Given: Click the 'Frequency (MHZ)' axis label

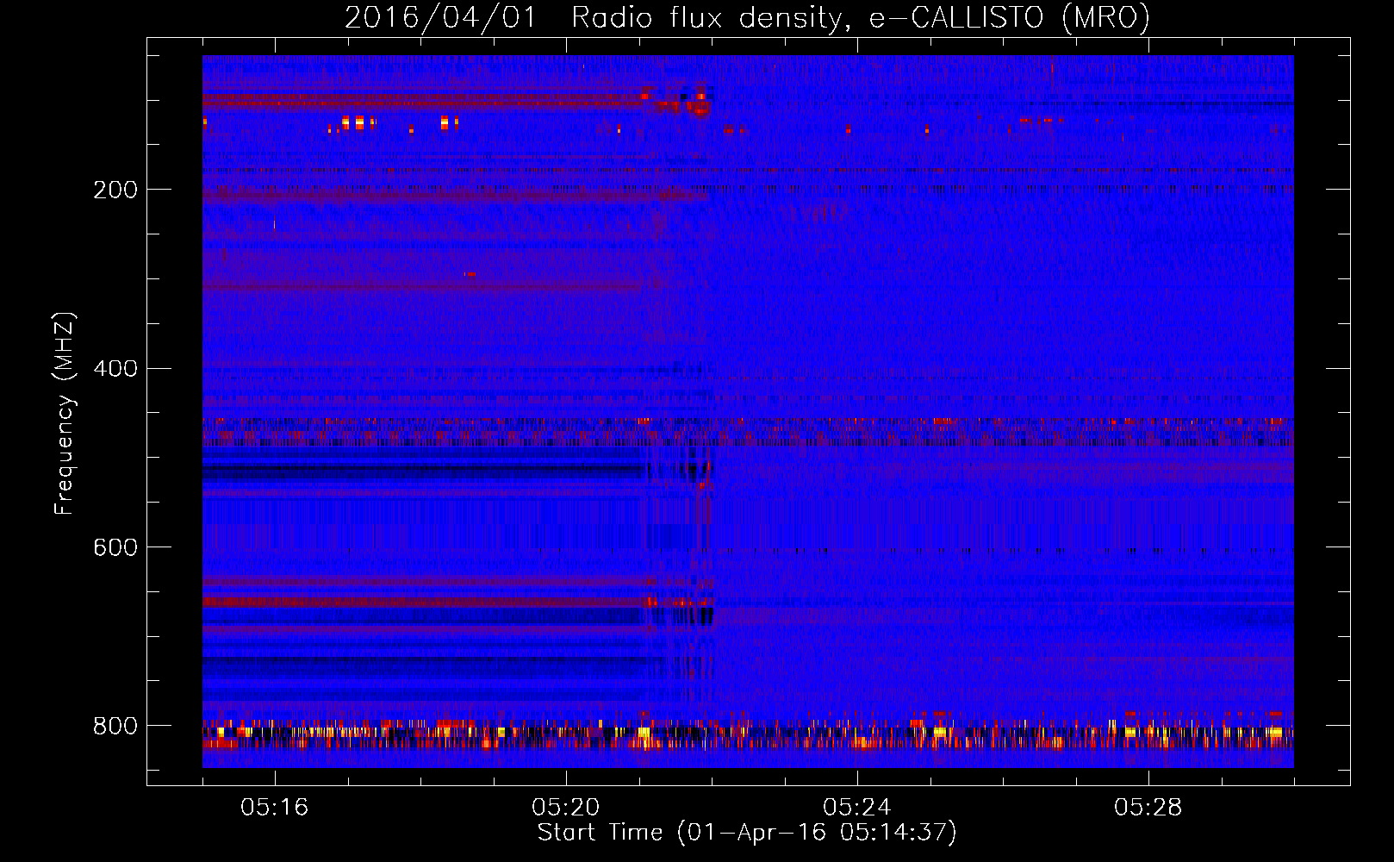Looking at the screenshot, I should 65,413.
